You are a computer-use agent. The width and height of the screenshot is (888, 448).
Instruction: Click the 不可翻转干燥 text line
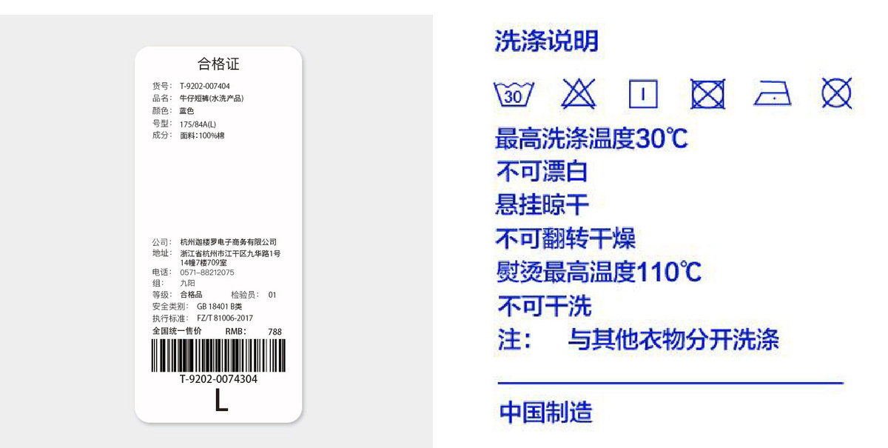[x=566, y=238]
